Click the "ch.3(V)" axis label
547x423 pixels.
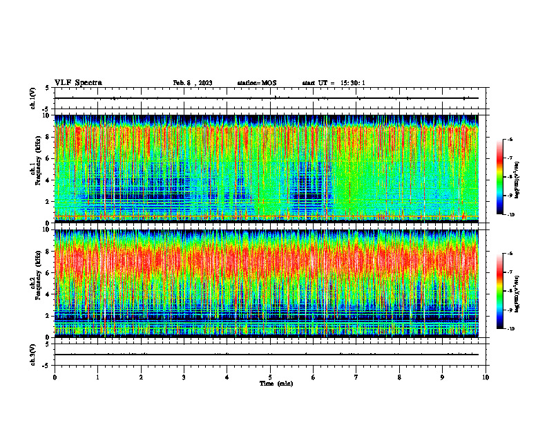pyautogui.click(x=32, y=355)
